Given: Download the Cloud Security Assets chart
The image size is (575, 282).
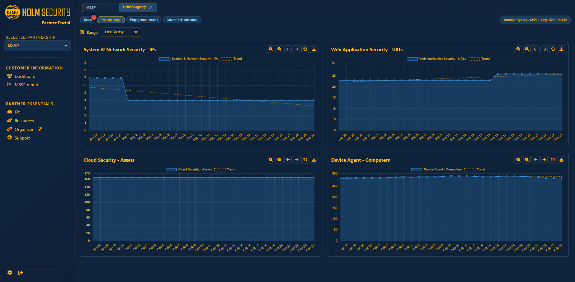Looking at the screenshot, I should pyautogui.click(x=314, y=160).
